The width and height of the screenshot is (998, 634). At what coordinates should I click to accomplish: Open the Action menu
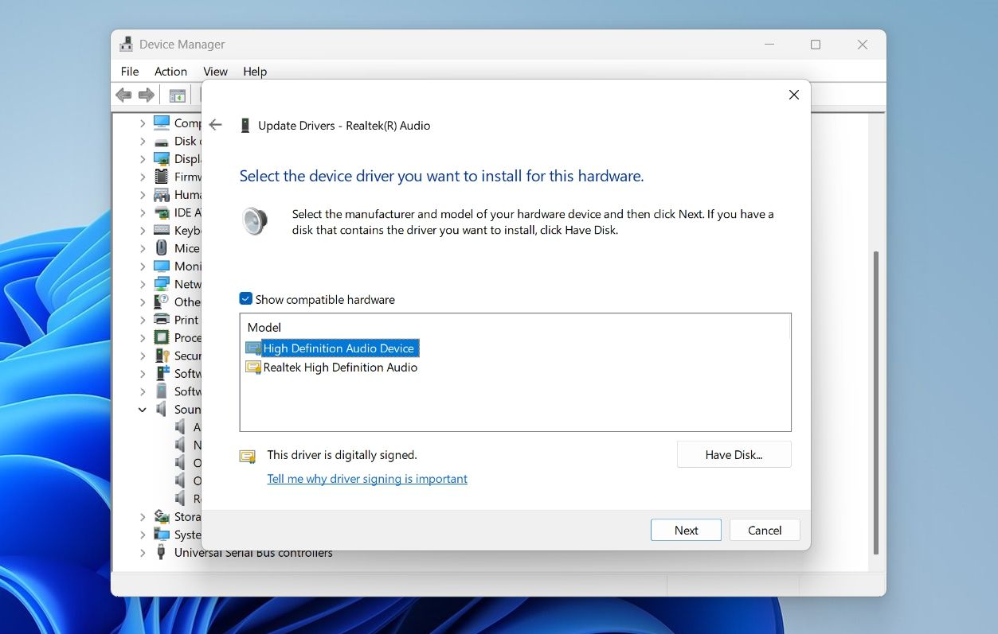[x=170, y=71]
